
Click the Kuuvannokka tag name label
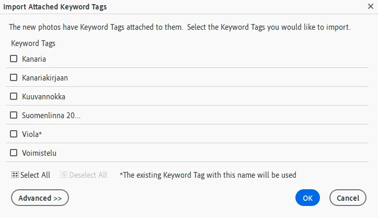click(x=43, y=97)
